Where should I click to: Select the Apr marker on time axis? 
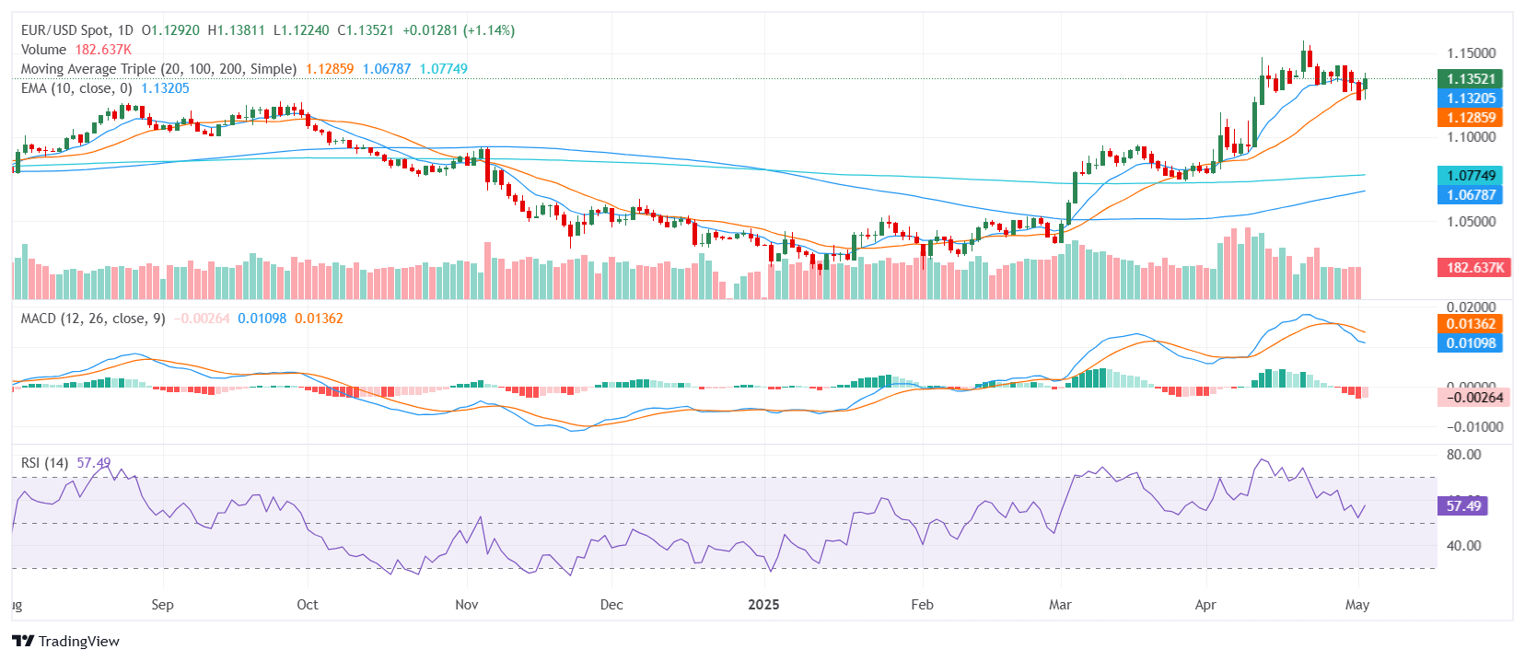[x=1205, y=605]
